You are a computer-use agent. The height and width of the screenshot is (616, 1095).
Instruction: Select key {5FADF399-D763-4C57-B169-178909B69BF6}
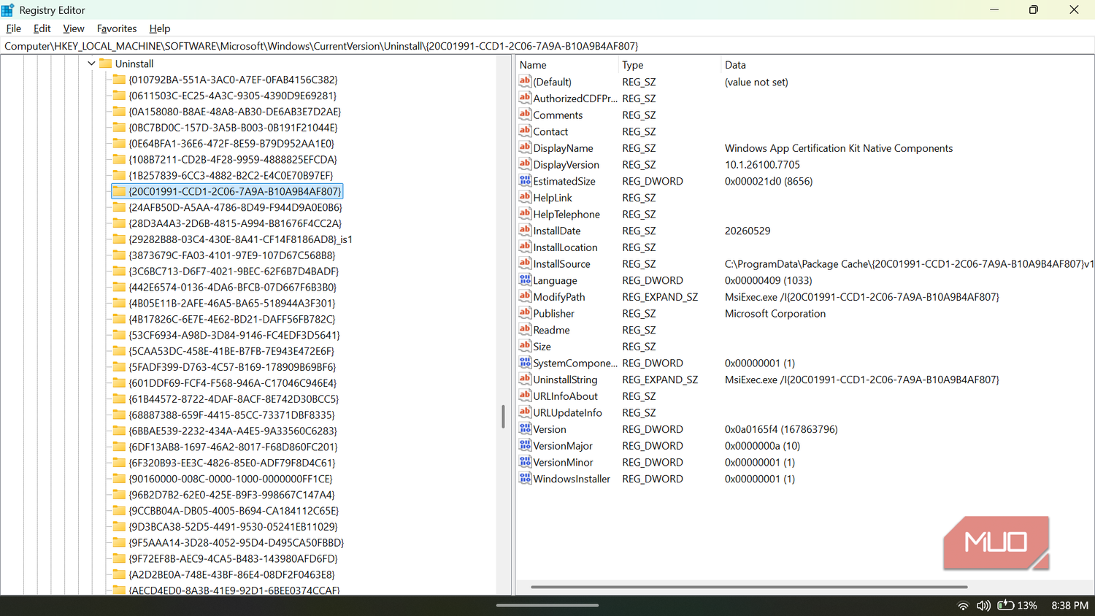coord(232,367)
